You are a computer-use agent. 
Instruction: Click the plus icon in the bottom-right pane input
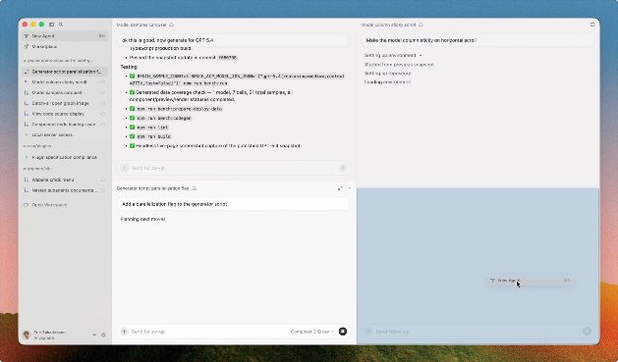(368, 332)
